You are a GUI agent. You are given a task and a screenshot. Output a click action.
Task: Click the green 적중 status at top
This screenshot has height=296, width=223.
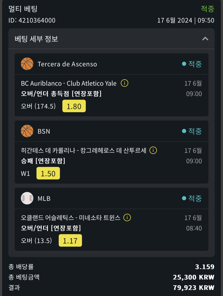tap(208, 9)
